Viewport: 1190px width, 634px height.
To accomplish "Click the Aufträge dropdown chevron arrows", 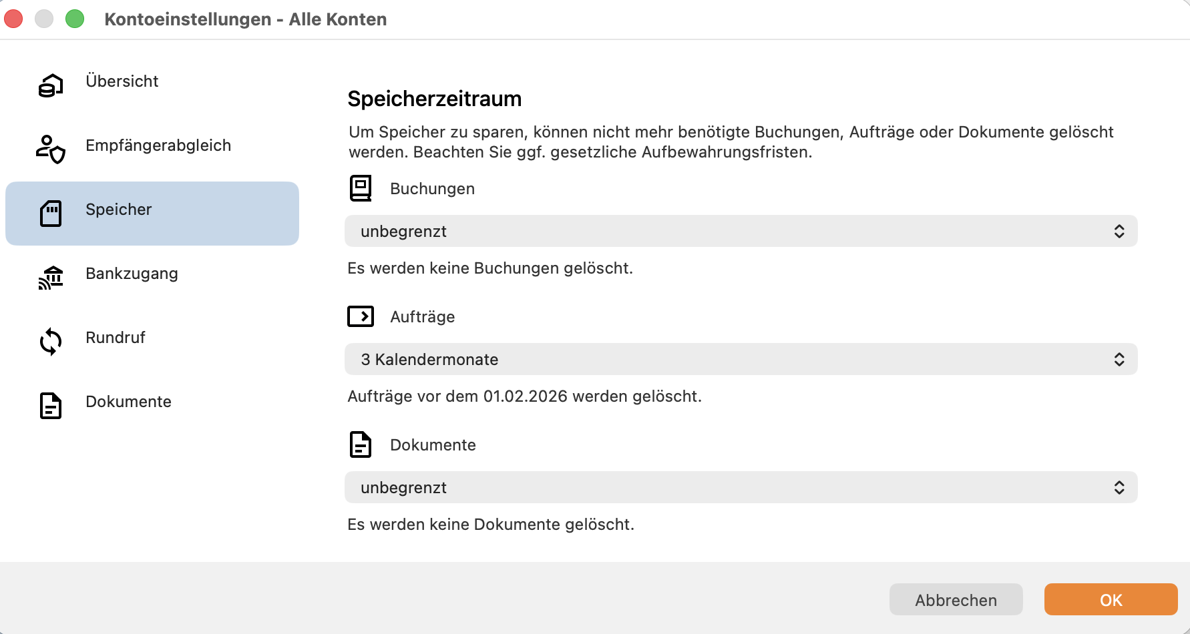I will point(1119,359).
